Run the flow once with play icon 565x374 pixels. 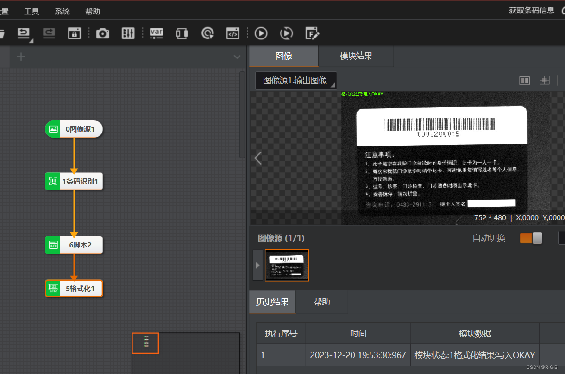[261, 33]
